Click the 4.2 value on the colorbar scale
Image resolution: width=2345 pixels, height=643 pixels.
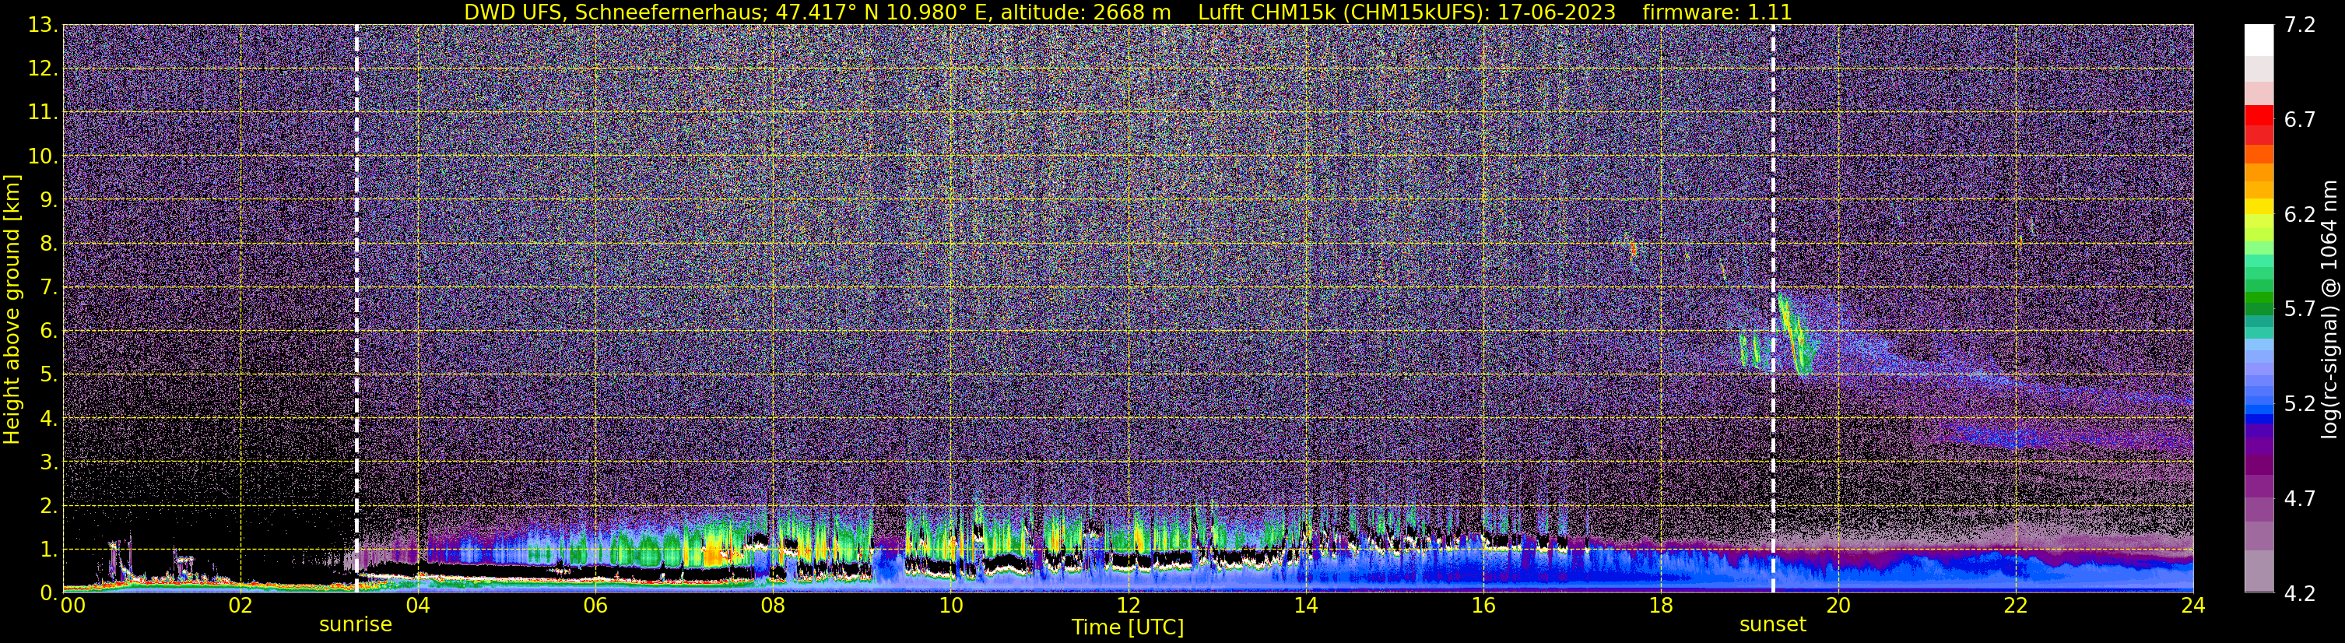[2300, 593]
